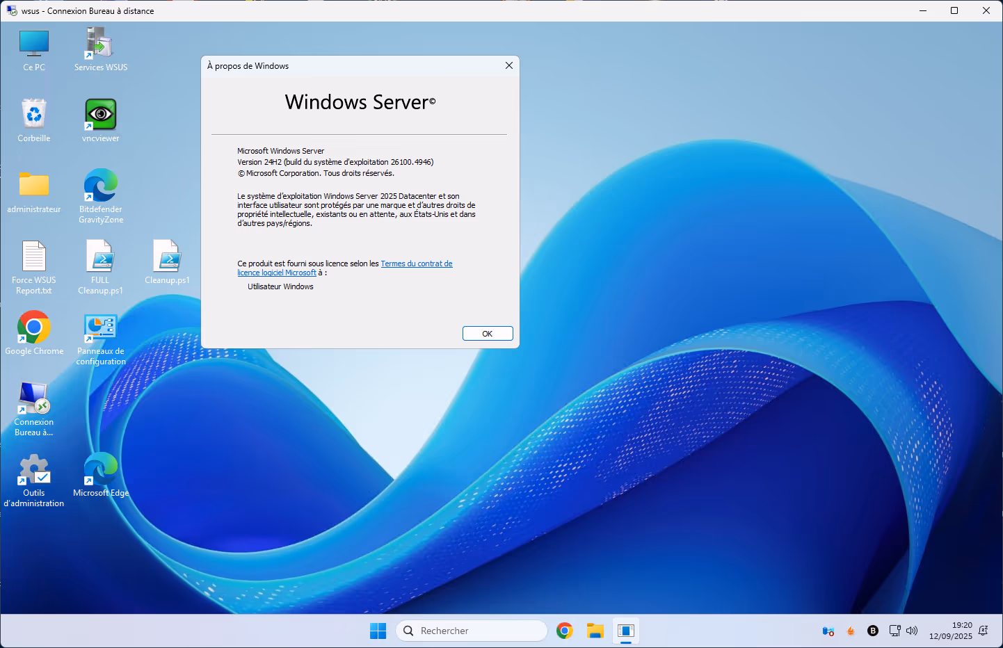Open the notifications bell icon
Image resolution: width=1003 pixels, height=648 pixels.
983,631
